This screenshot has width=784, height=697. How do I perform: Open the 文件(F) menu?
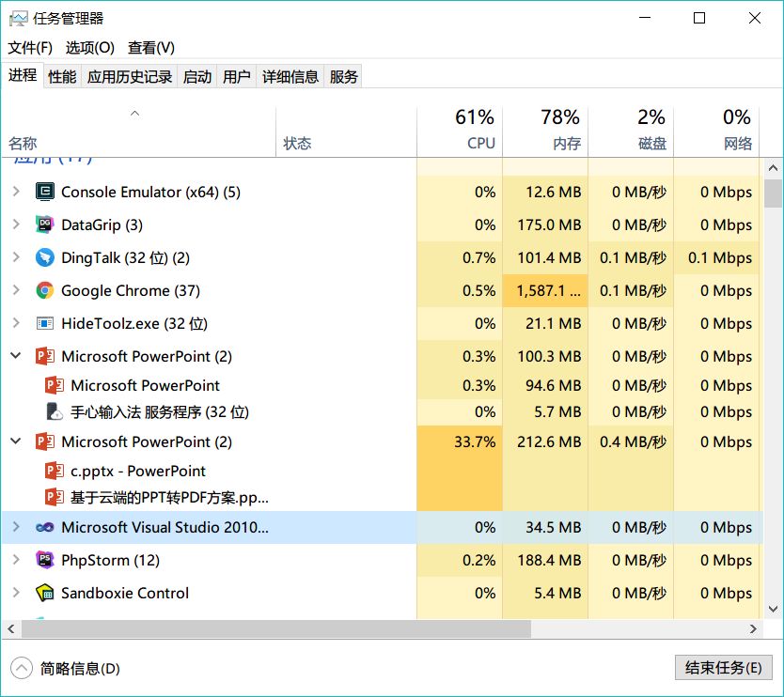(29, 48)
